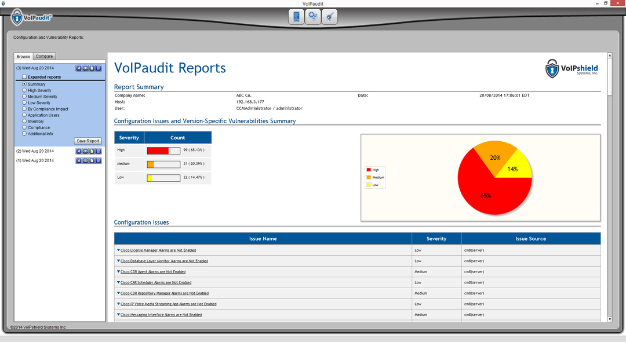Click orange Medium swatch in chart legend
The image size is (626, 342).
click(x=369, y=178)
